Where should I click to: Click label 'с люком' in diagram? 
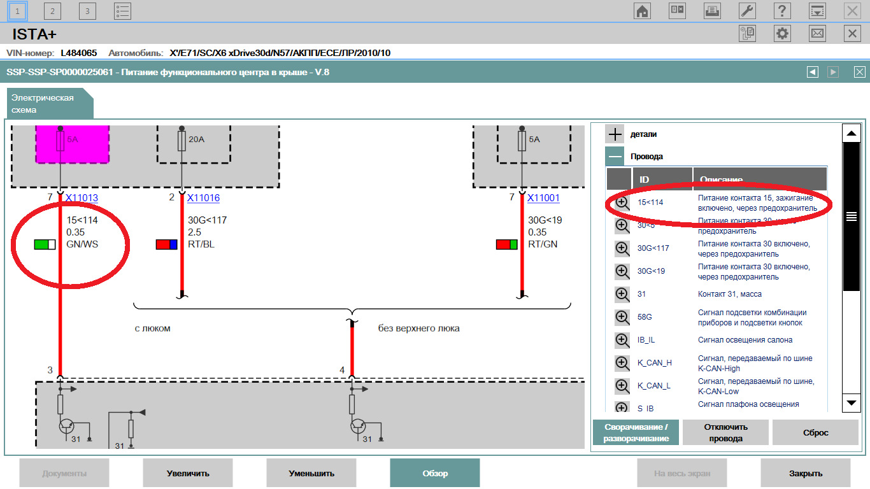152,329
